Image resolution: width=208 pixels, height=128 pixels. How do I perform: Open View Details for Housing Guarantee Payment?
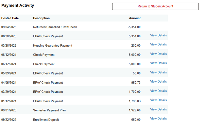tap(158, 44)
